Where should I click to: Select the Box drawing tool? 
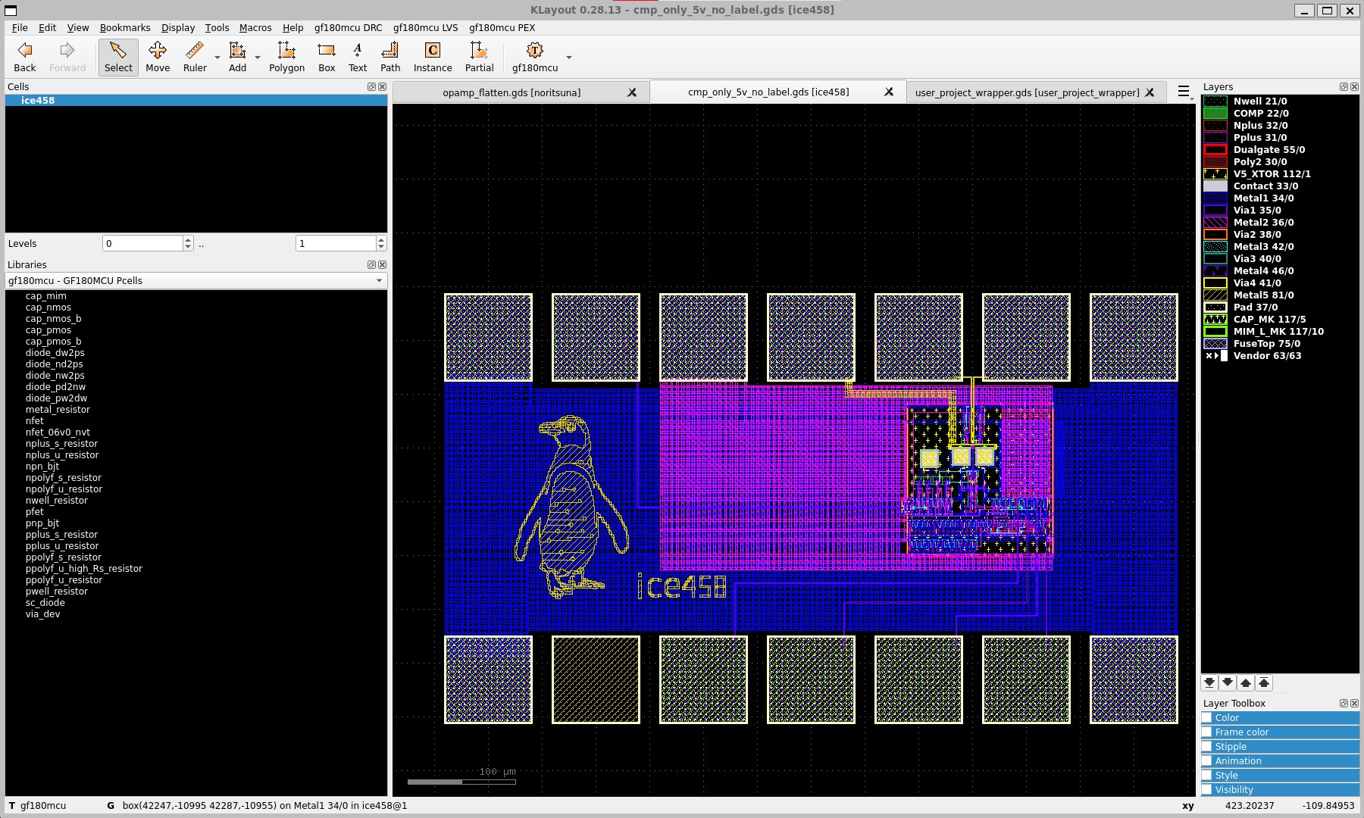(x=327, y=58)
